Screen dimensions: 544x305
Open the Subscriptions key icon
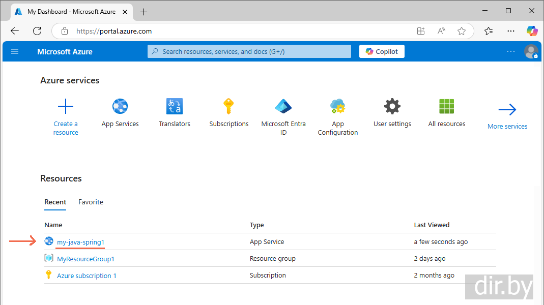(x=229, y=107)
